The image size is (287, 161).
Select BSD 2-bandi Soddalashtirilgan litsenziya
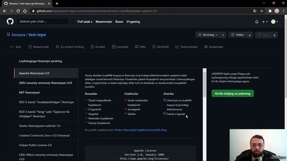click(46, 102)
